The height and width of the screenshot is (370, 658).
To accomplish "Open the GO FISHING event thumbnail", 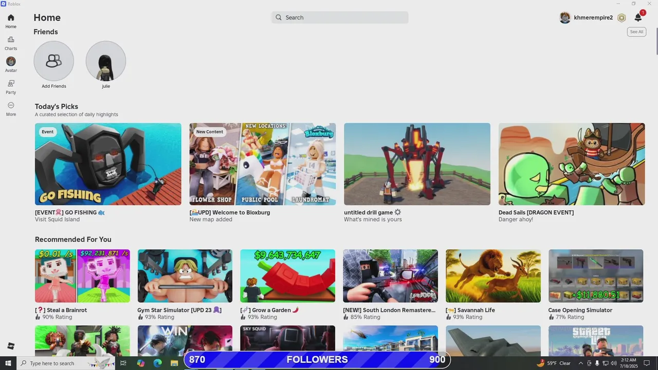I will (108, 164).
